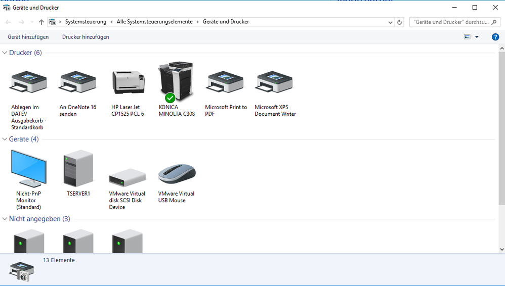Click the Geräte (4) group header text
Screen dimensions: 505x286
(24, 139)
